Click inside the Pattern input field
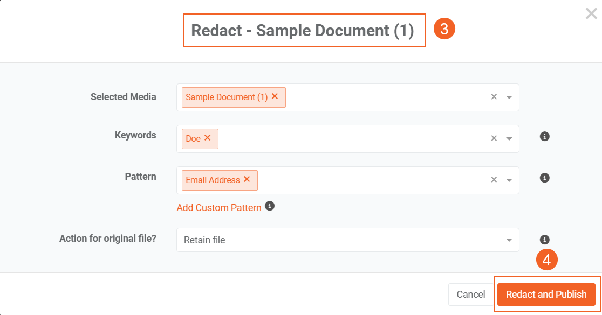 (x=372, y=180)
